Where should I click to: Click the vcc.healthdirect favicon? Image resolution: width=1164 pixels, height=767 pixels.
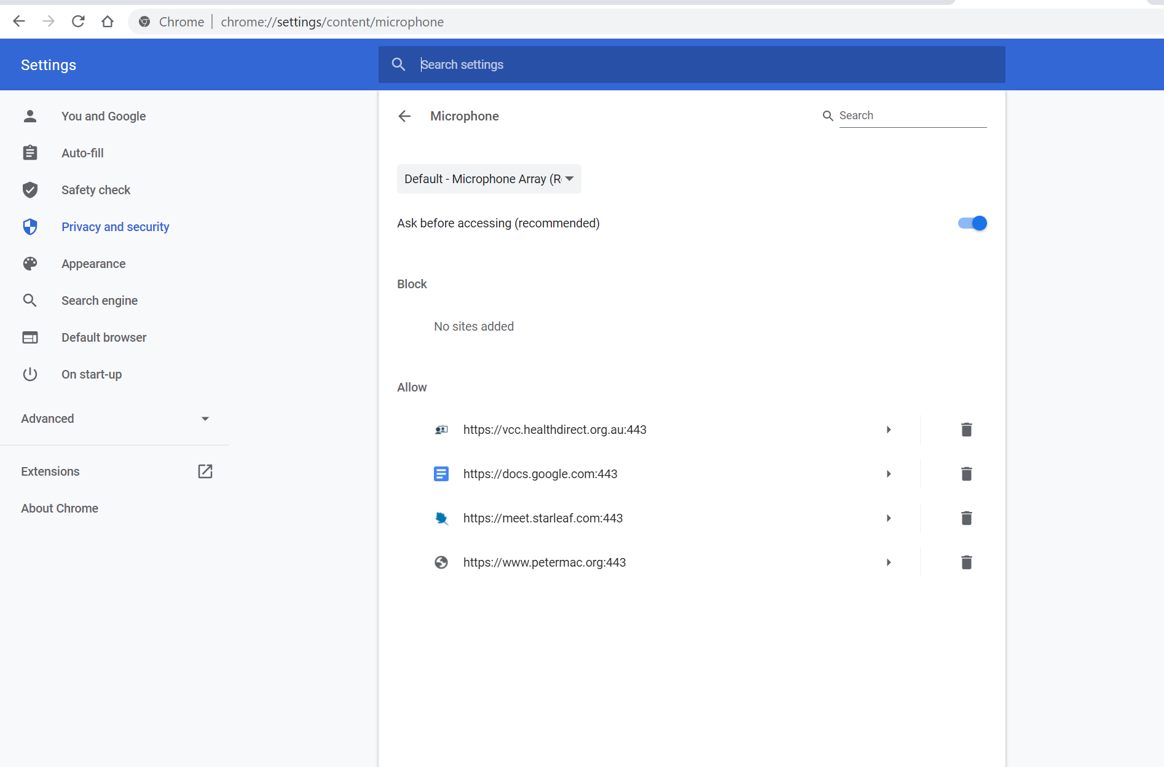click(441, 430)
